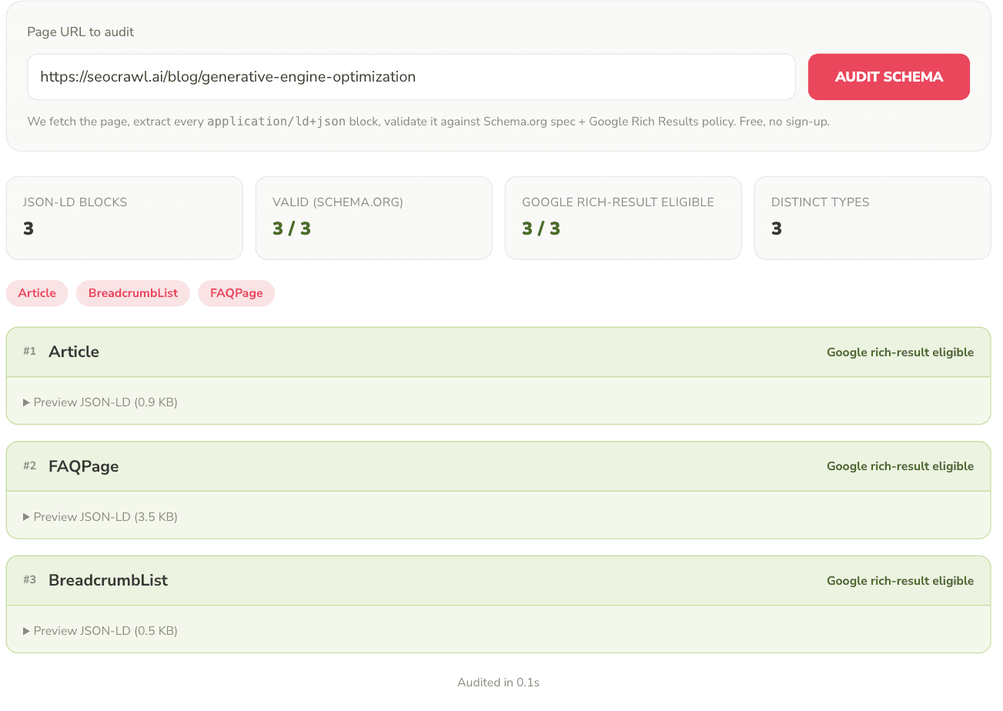The image size is (1003, 711).
Task: Click the #1 Article card heading
Action: (x=74, y=352)
